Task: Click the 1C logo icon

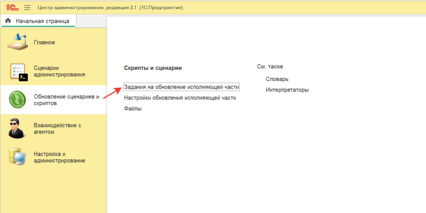Action: tap(11, 7)
